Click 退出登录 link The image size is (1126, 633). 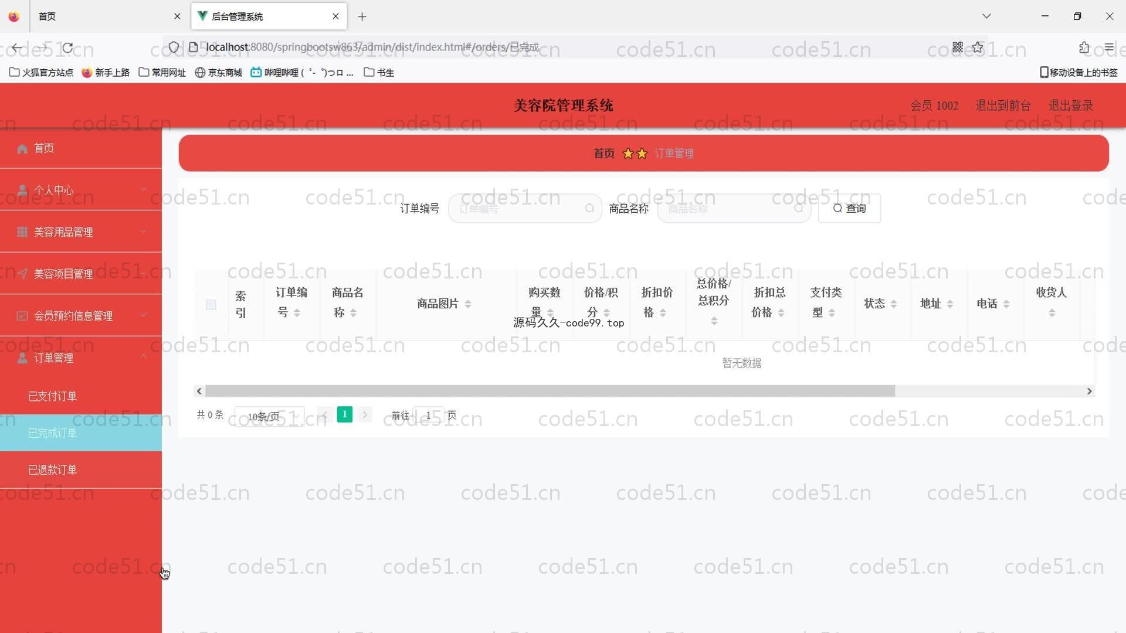tap(1071, 105)
